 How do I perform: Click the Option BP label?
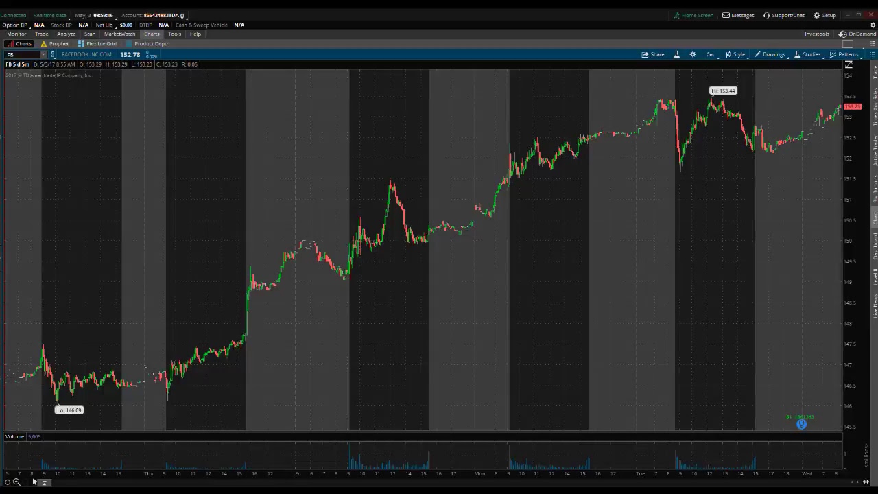pos(14,25)
